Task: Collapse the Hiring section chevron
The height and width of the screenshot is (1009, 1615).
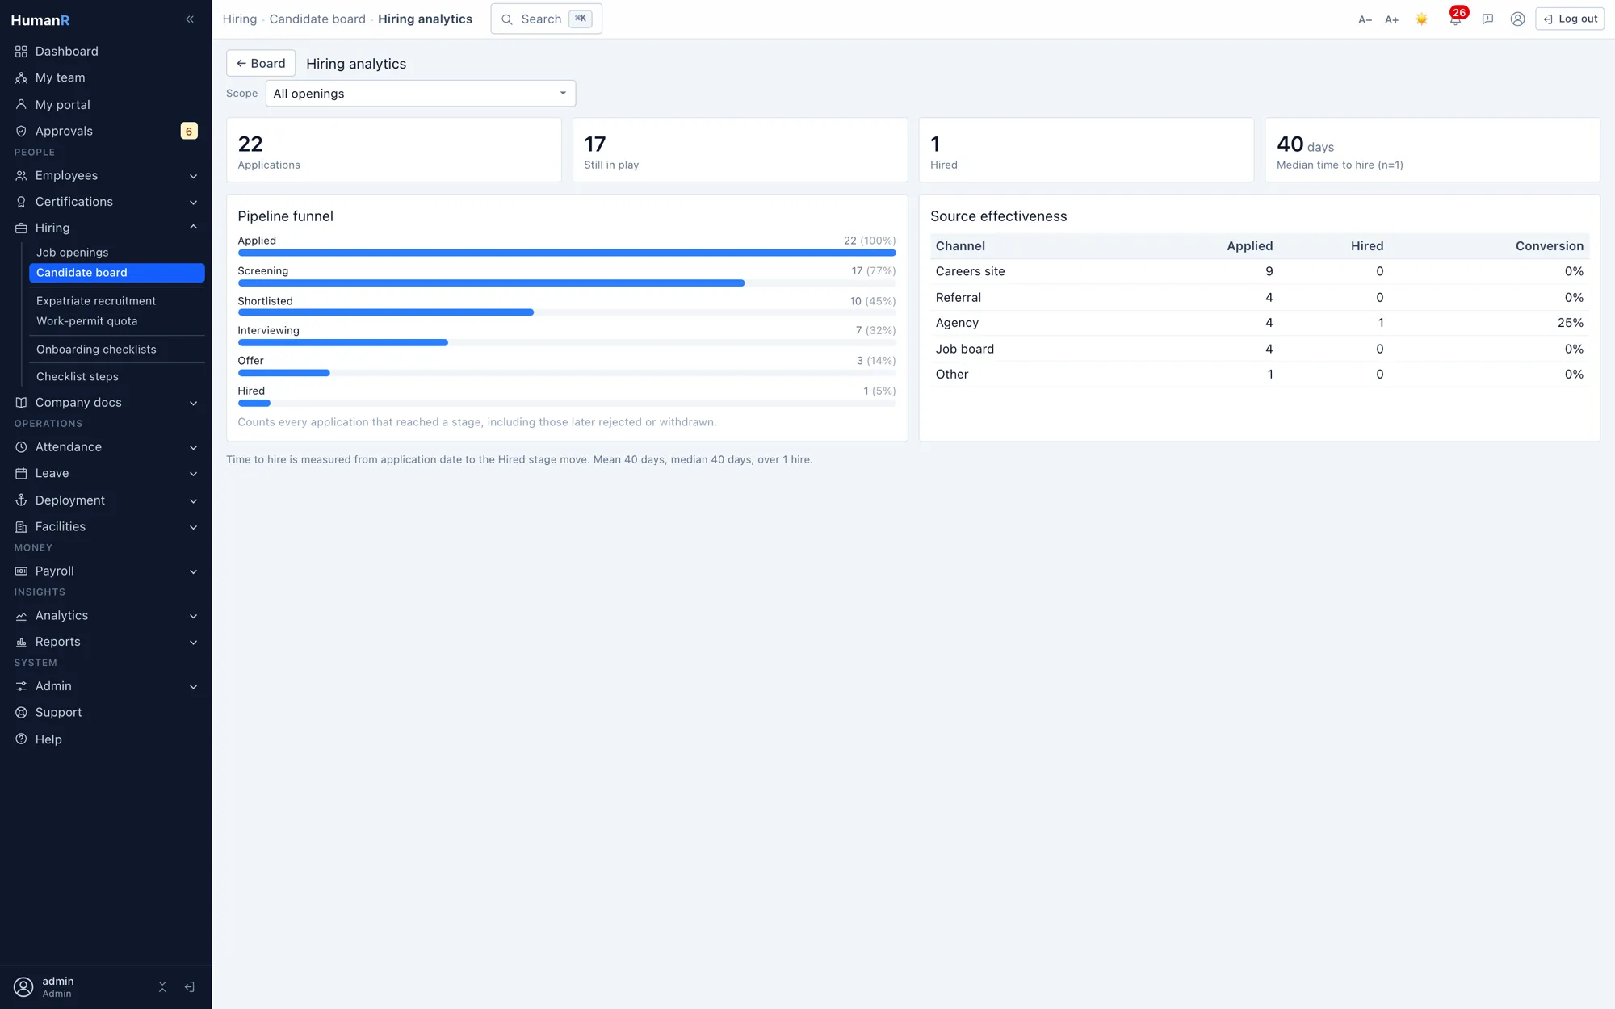Action: [194, 228]
